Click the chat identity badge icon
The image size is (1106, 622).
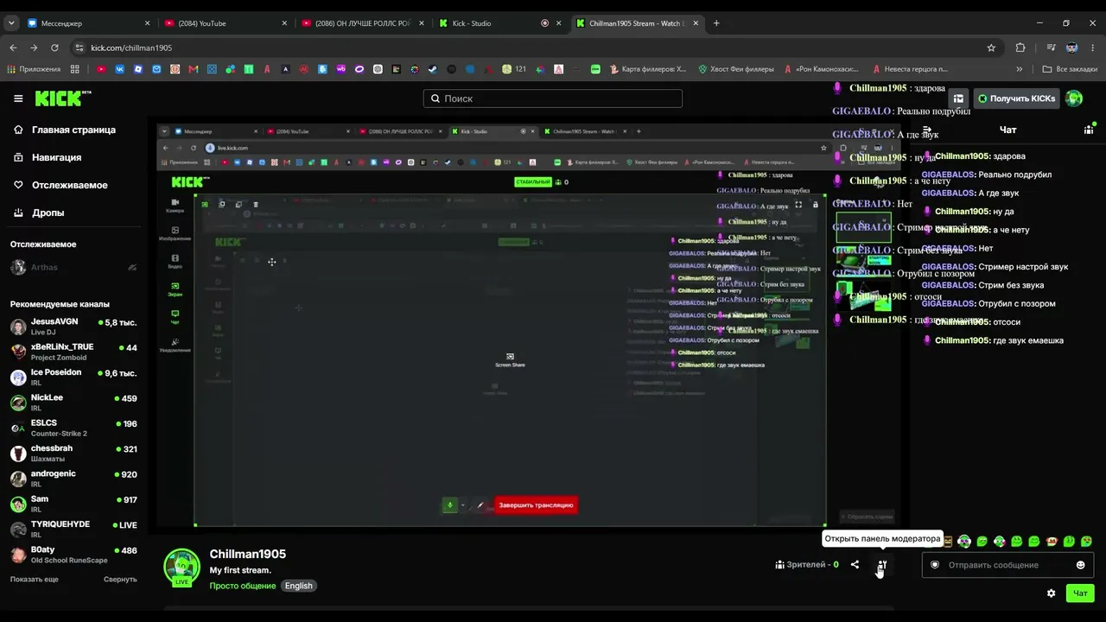pyautogui.click(x=935, y=565)
